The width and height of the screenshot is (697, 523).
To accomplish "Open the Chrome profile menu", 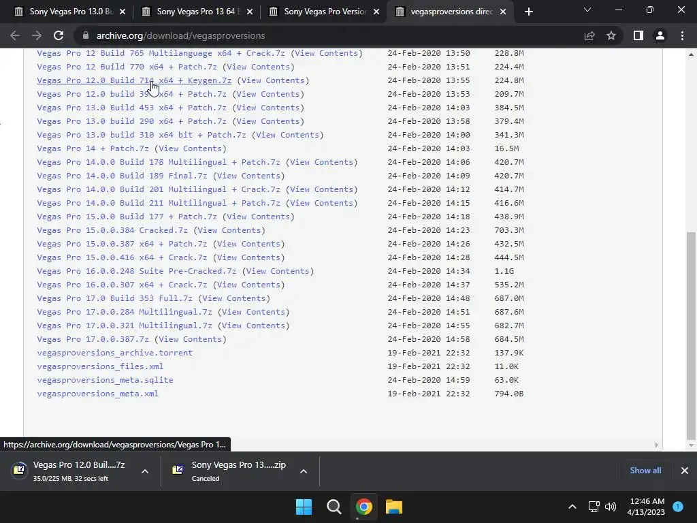I will click(x=660, y=35).
